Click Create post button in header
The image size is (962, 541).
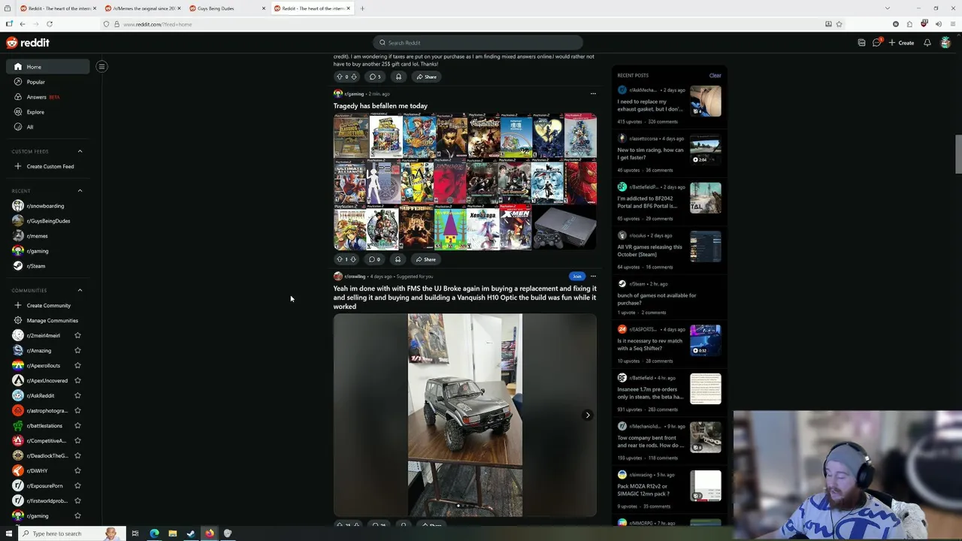(901, 43)
